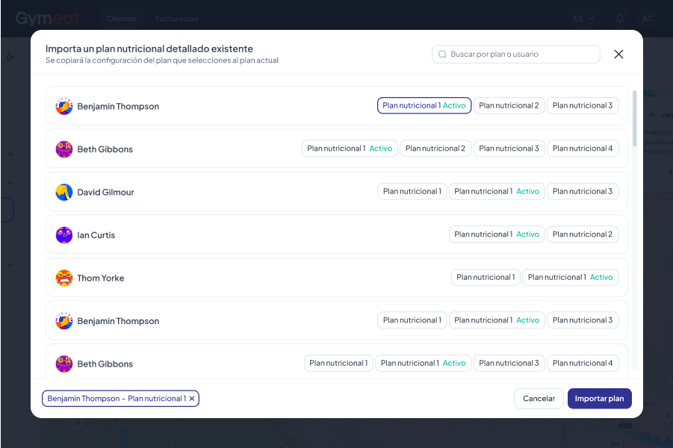
Task: Close the import plan dialog
Action: [x=618, y=55]
